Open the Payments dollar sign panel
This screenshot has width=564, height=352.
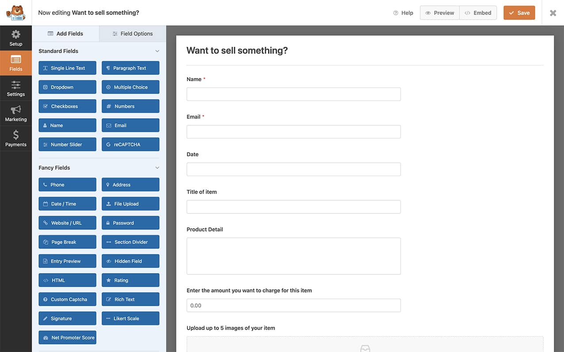click(15, 138)
